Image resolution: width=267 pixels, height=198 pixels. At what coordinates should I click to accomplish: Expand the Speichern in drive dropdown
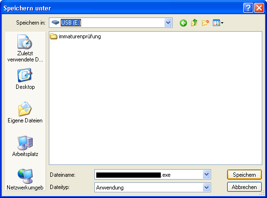[168, 23]
